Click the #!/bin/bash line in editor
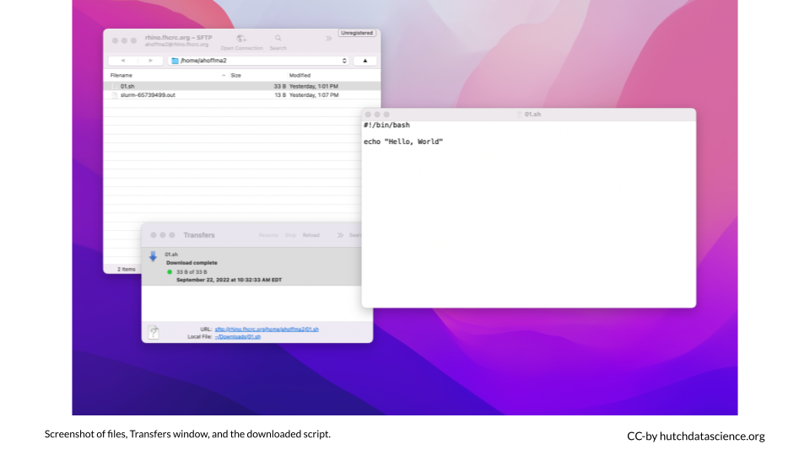This screenshot has height=455, width=810. [386, 125]
